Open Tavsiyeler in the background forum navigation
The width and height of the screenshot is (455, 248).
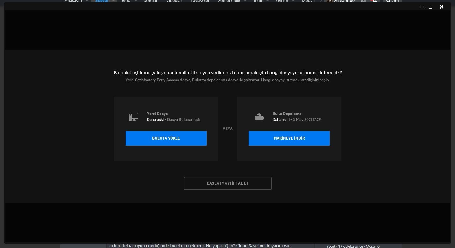[200, 1]
